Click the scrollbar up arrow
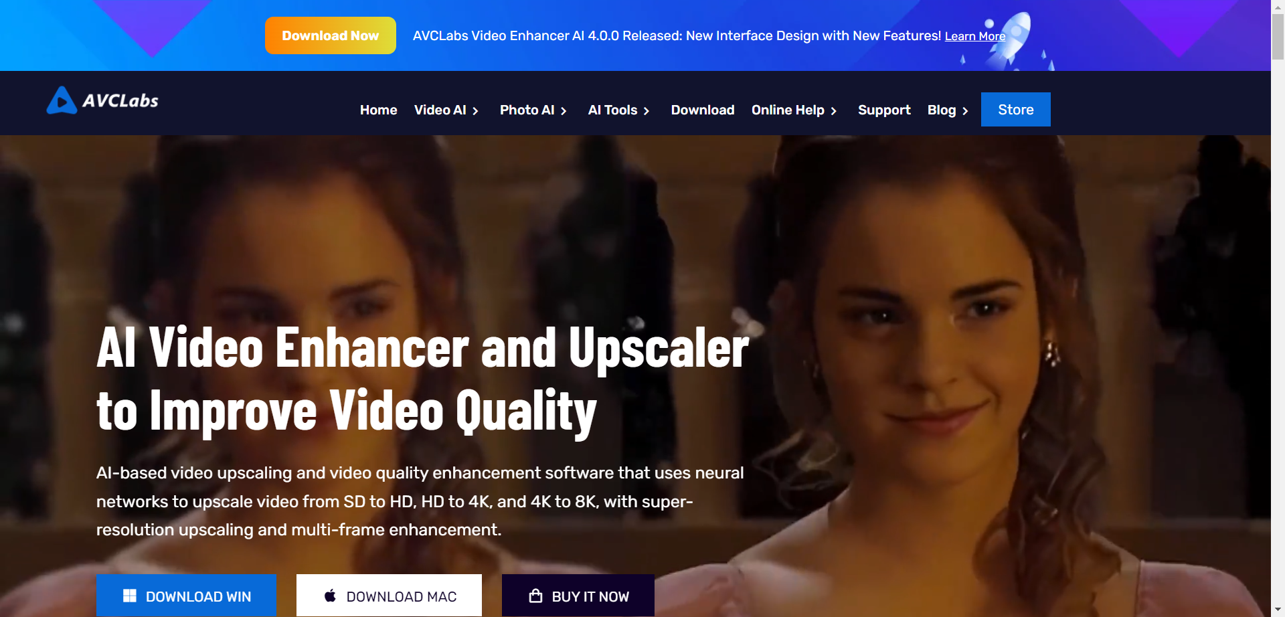1285x617 pixels. [x=1278, y=7]
